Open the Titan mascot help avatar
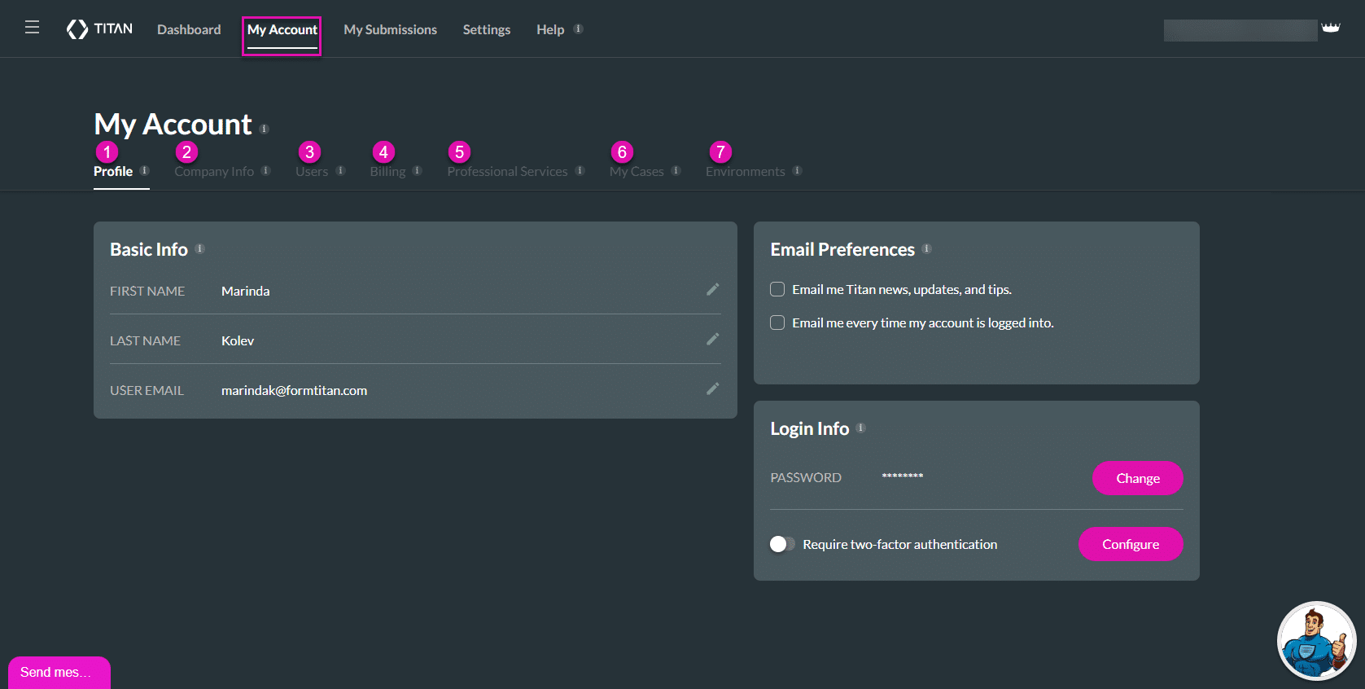 [x=1315, y=641]
